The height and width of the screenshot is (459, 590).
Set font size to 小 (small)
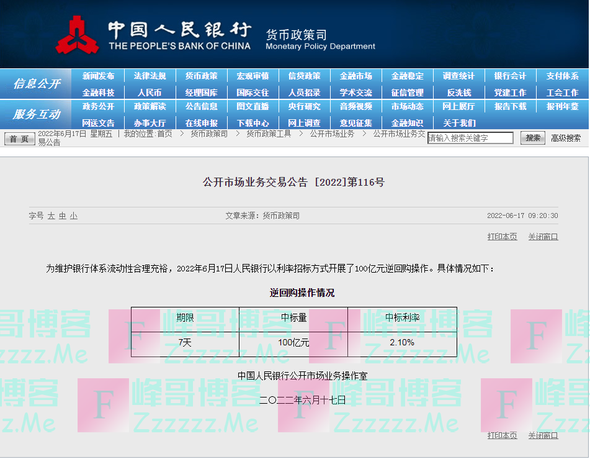point(74,216)
